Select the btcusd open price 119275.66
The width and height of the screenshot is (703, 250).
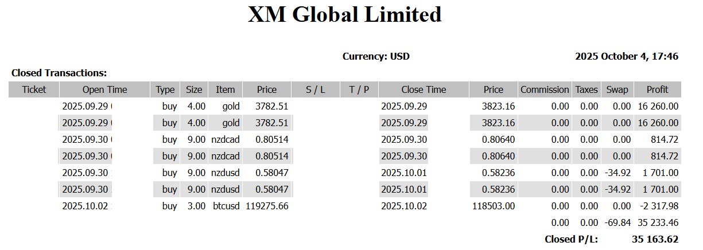(267, 206)
